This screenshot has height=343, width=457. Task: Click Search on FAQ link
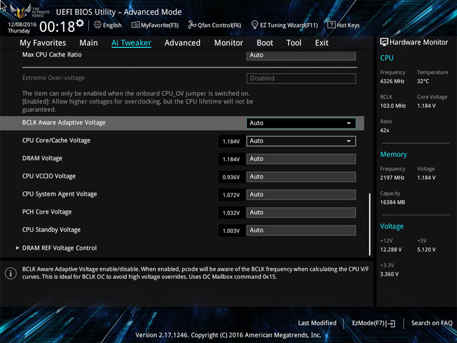[x=432, y=323]
